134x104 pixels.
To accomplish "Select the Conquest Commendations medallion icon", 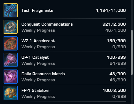I will point(10,27).
